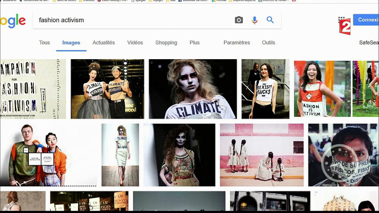
Task: Go to Google home via logo
Action: (x=13, y=21)
